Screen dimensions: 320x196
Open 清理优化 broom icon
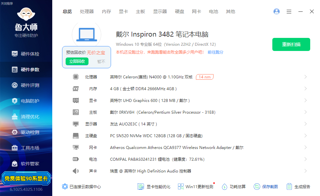(15, 117)
